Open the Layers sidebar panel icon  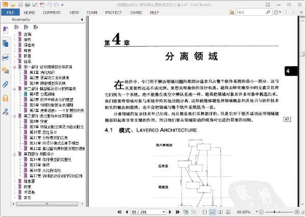click(x=6, y=57)
